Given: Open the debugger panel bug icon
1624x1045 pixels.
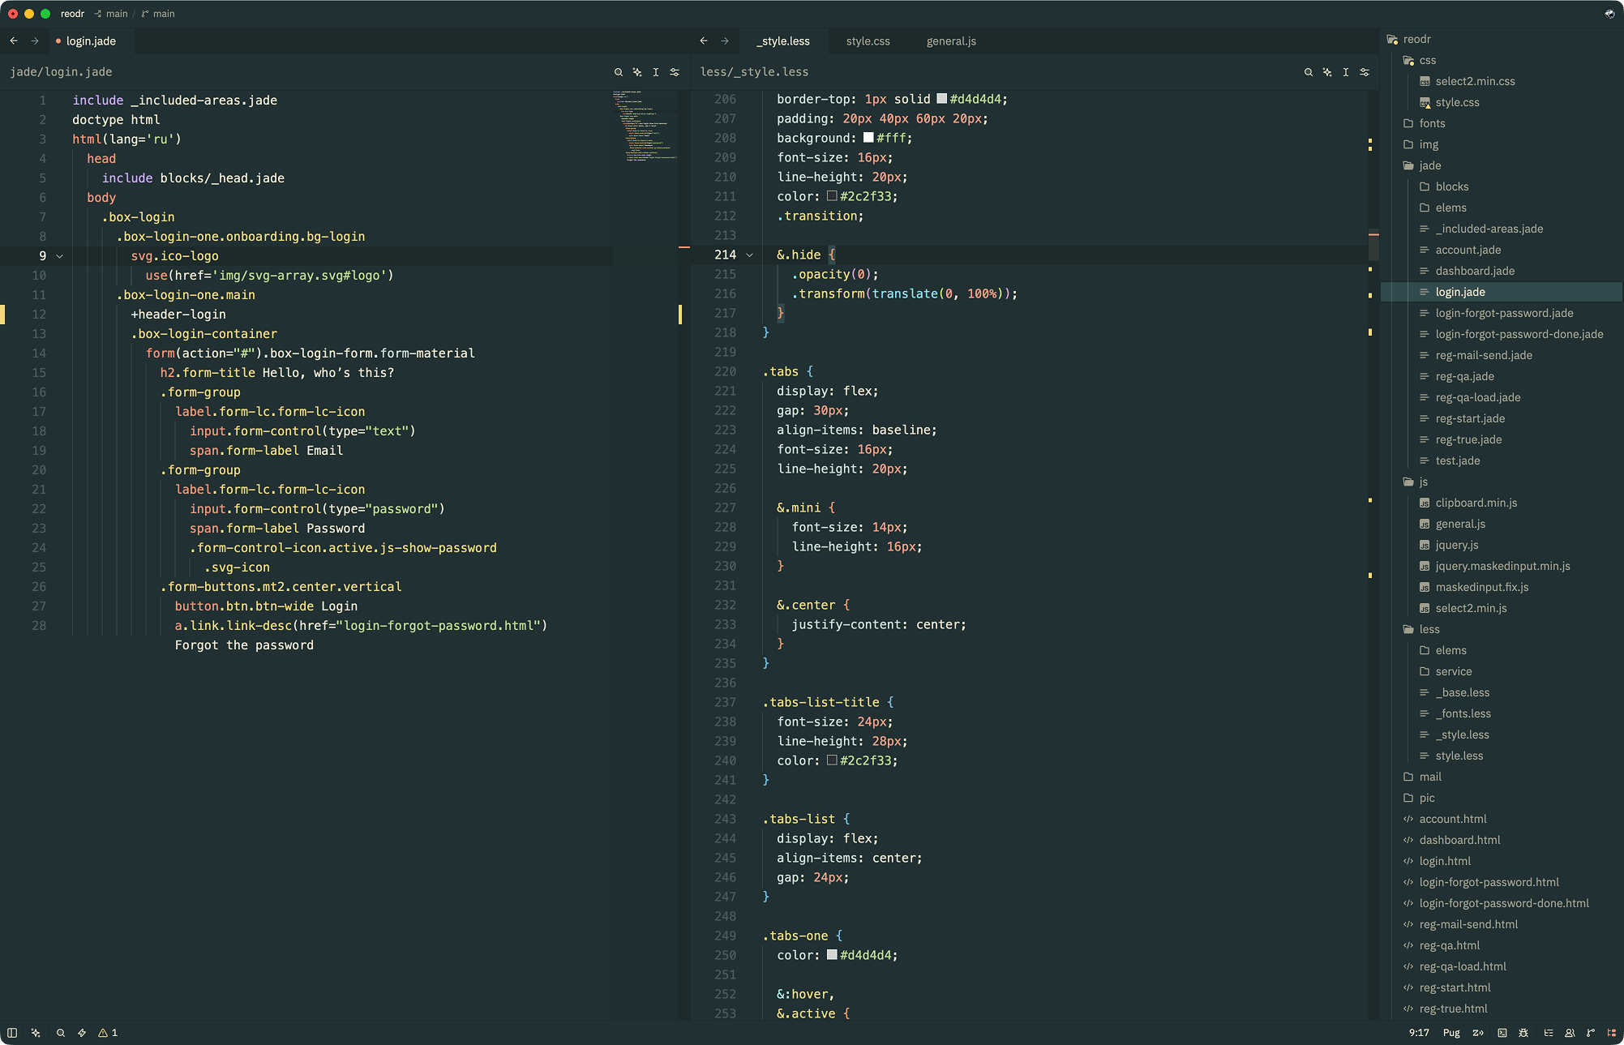Looking at the screenshot, I should [x=1524, y=1033].
